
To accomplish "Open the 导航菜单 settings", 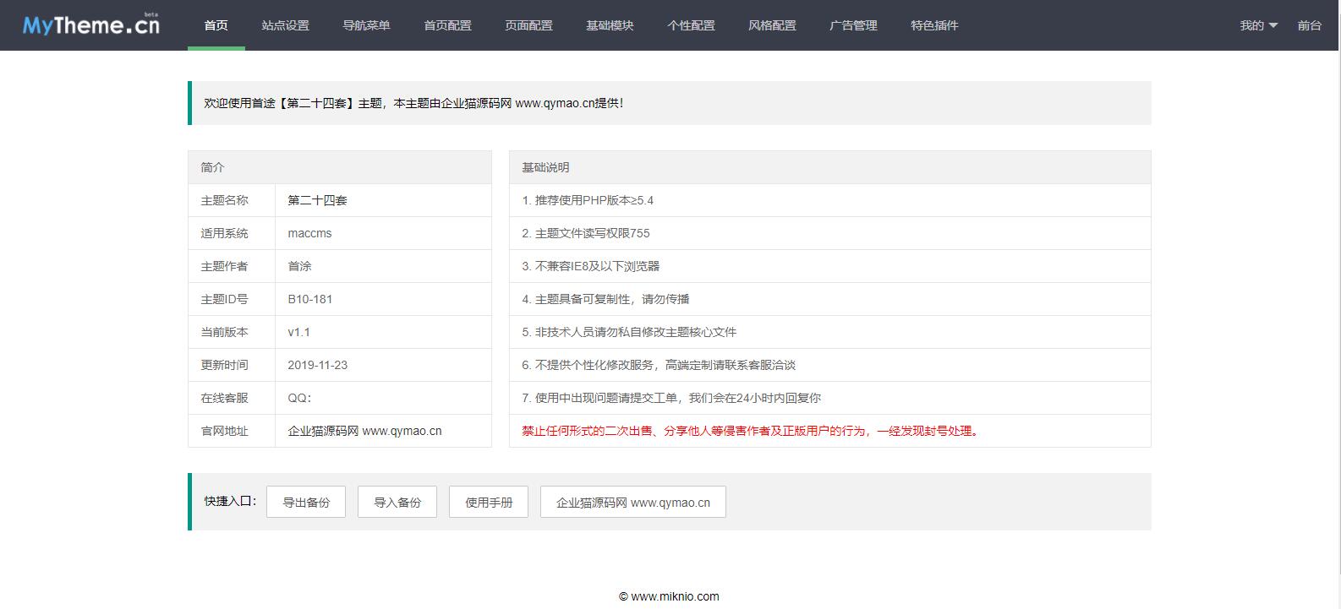I will pos(366,25).
